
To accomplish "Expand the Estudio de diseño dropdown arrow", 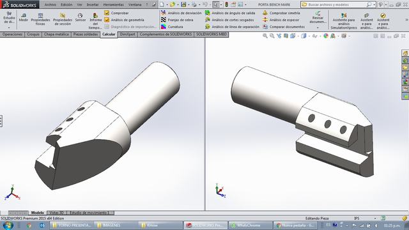I will 9,27.
